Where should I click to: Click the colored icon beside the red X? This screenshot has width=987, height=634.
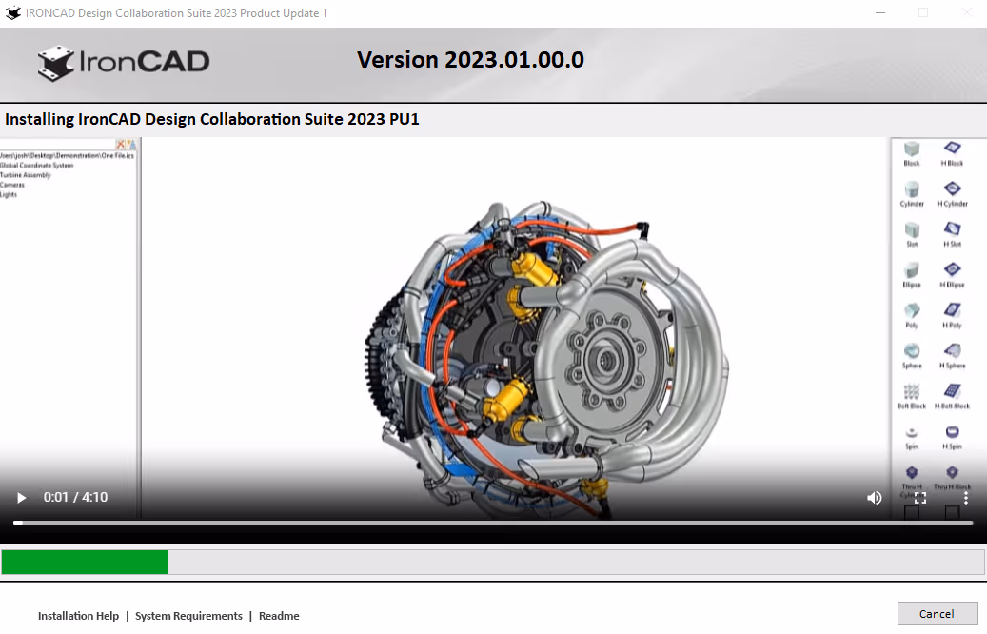click(131, 144)
